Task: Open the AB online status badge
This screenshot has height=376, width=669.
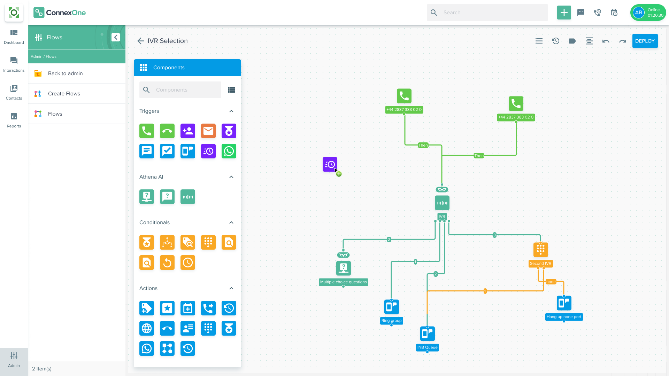Action: coord(648,13)
